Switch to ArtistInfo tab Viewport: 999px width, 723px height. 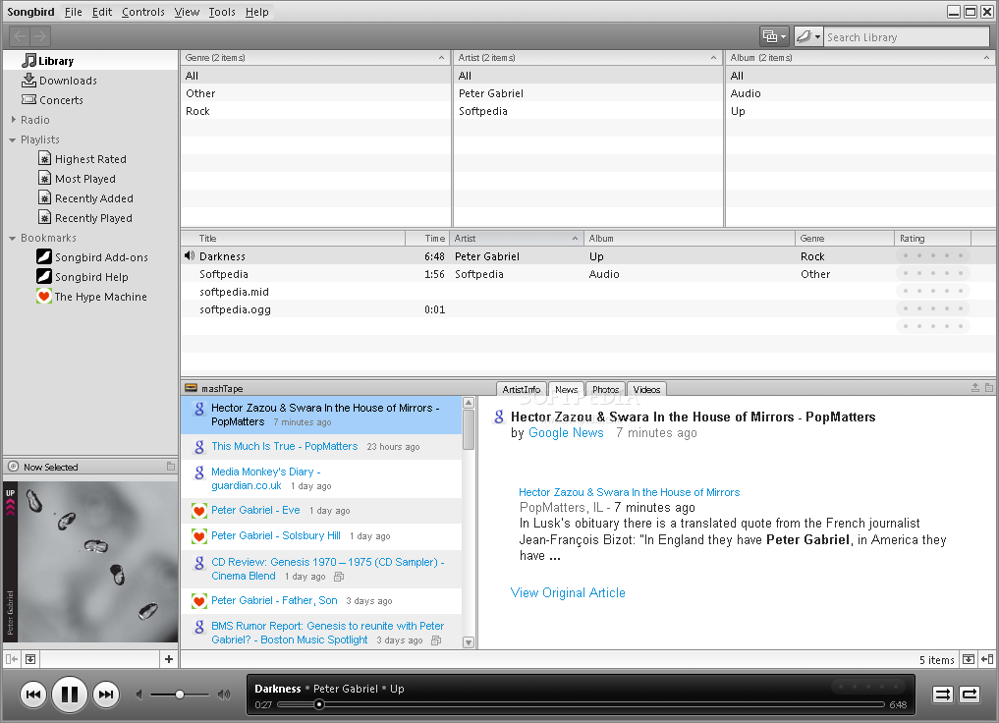pyautogui.click(x=522, y=389)
